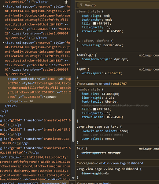The image size is (159, 184).
Task: Click scroll-down arrow of Elements panel
Action: point(73,178)
